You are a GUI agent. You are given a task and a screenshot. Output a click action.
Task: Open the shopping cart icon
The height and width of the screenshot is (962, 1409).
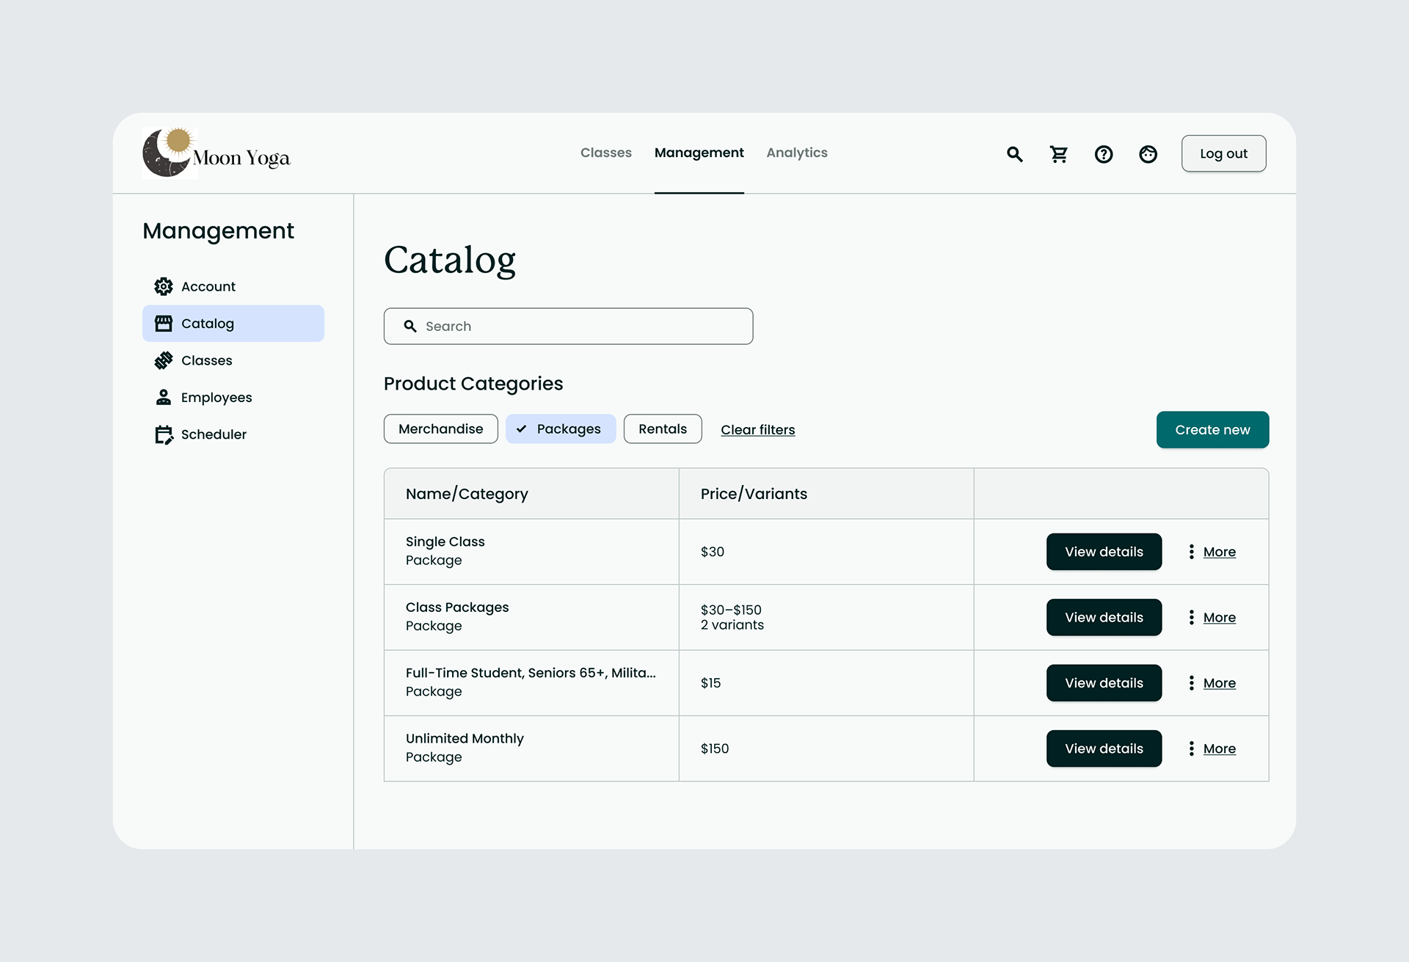coord(1058,154)
